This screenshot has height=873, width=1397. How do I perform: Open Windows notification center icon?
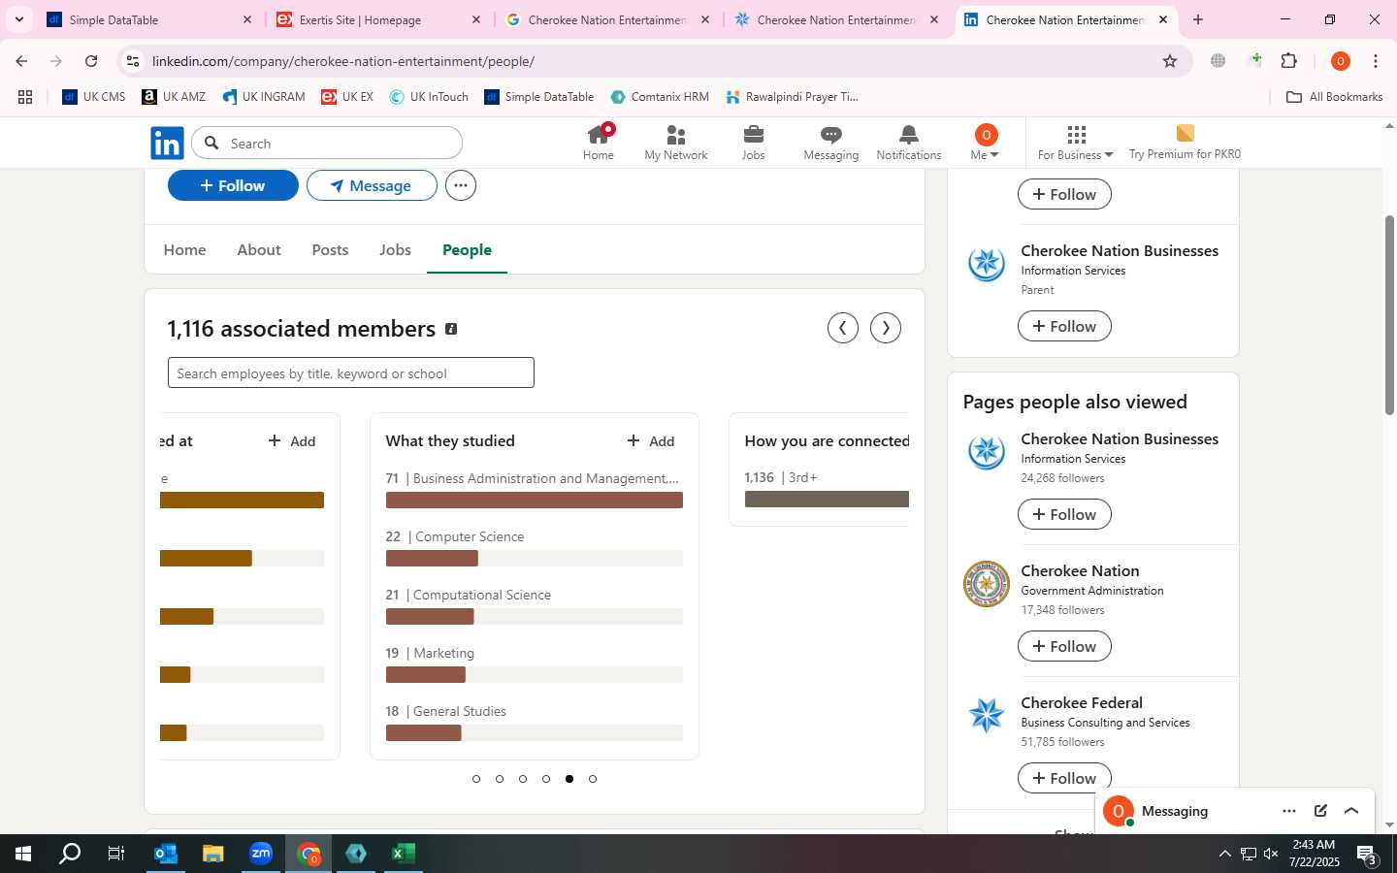click(x=1368, y=854)
